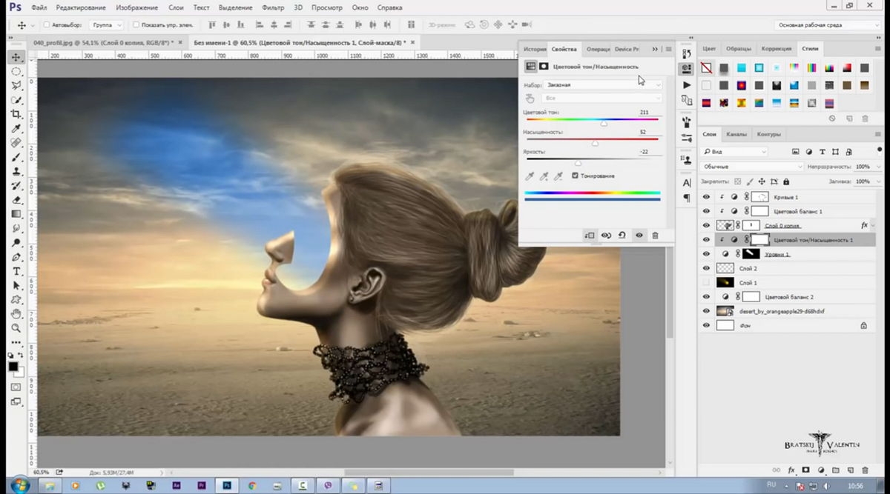The width and height of the screenshot is (890, 494).
Task: Delete adjustment layer via Properties trash icon
Action: pos(655,236)
